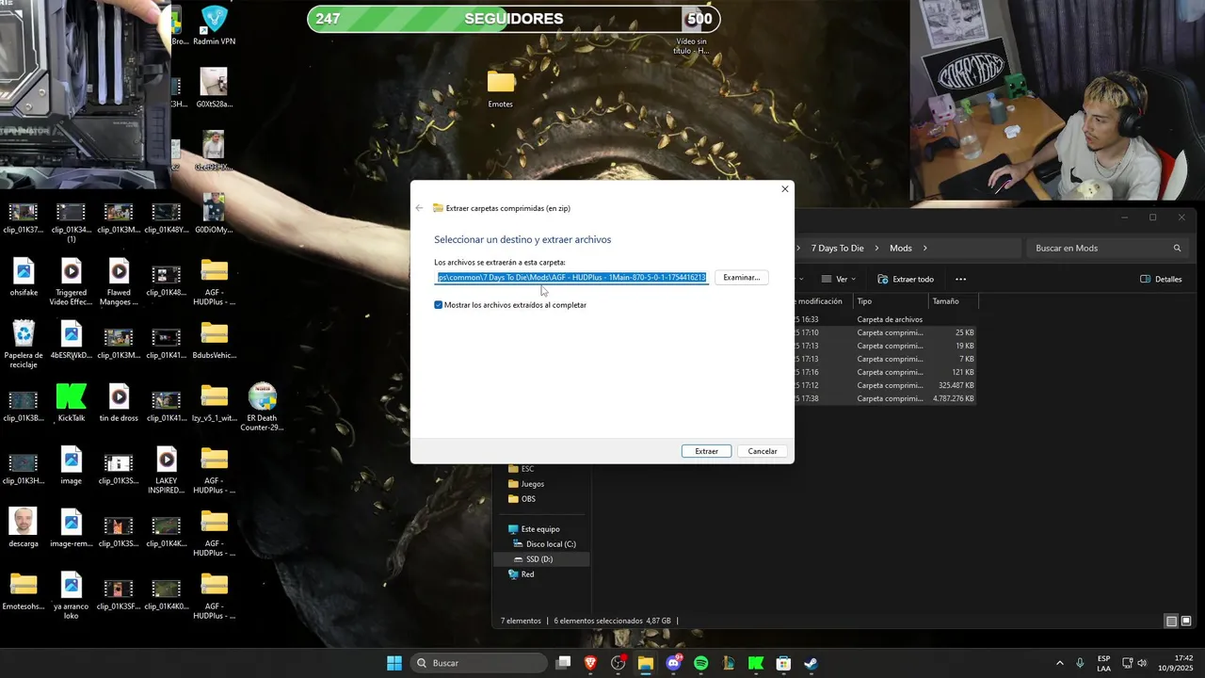Select the BdubsVehic... zip folder on desktop

214,340
